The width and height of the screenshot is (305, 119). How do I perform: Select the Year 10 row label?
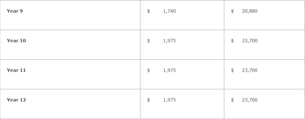point(16,41)
